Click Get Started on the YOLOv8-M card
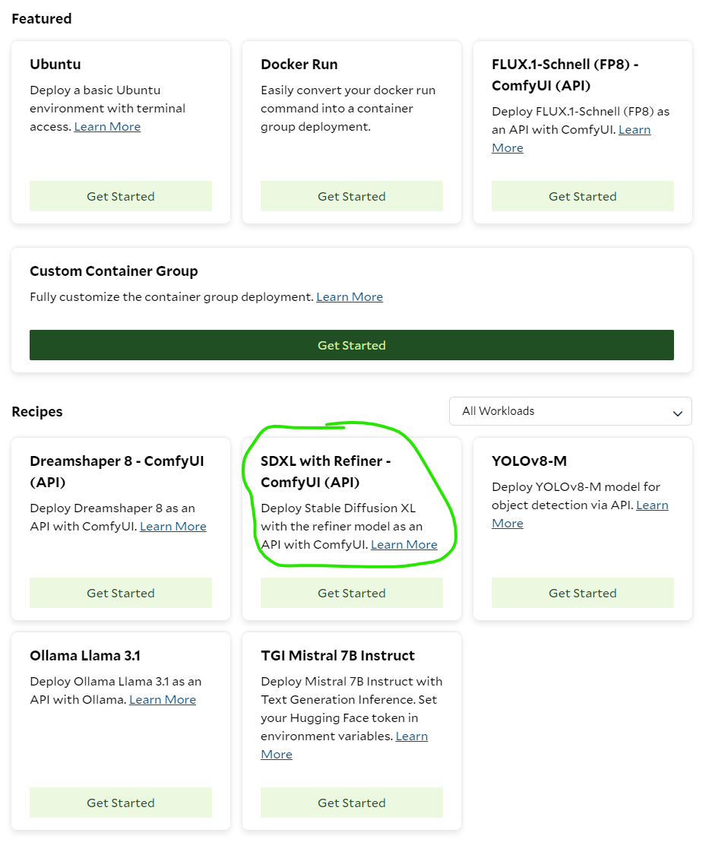The width and height of the screenshot is (712, 855). (583, 594)
